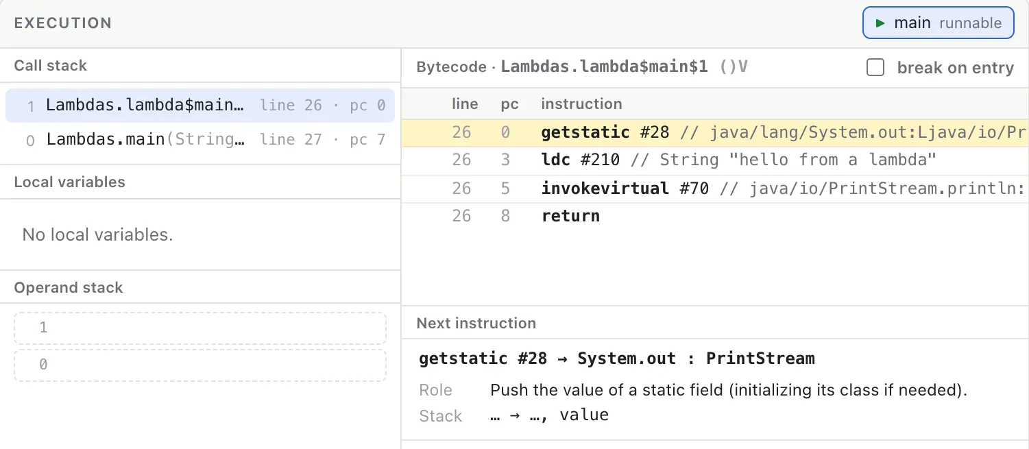Image resolution: width=1029 pixels, height=449 pixels.
Task: Click the EXECUTION section title
Action: [x=63, y=23]
